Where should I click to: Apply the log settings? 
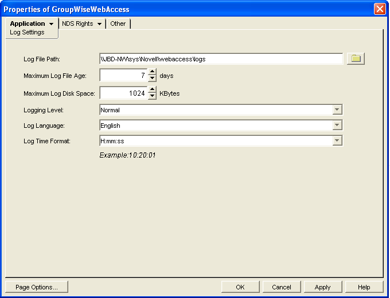(322, 287)
